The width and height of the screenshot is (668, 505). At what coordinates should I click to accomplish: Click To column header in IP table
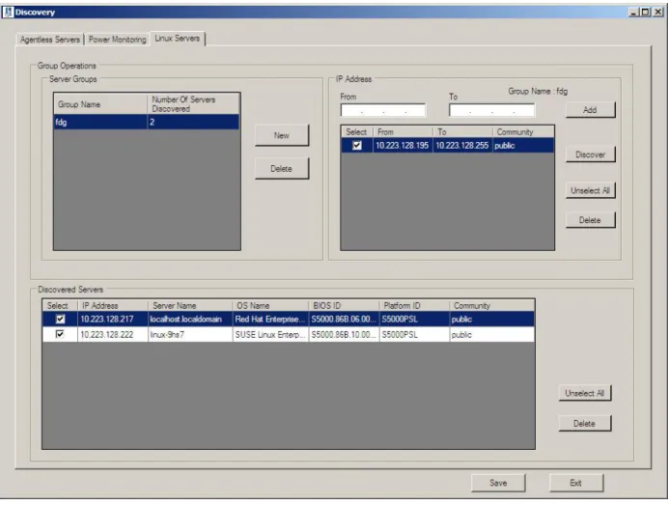click(x=462, y=132)
